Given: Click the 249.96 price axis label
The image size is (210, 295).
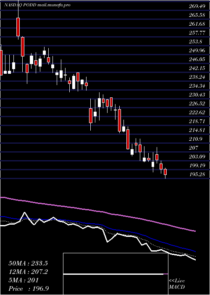Looking at the screenshot, I should coord(197,51).
